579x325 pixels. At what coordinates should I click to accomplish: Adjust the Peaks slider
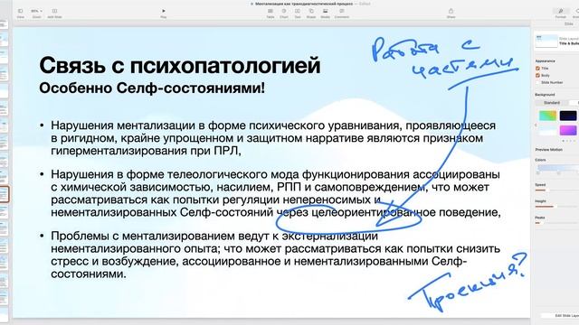(557, 223)
